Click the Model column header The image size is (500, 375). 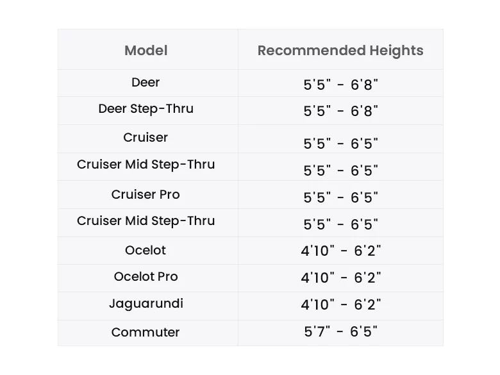[x=146, y=51]
